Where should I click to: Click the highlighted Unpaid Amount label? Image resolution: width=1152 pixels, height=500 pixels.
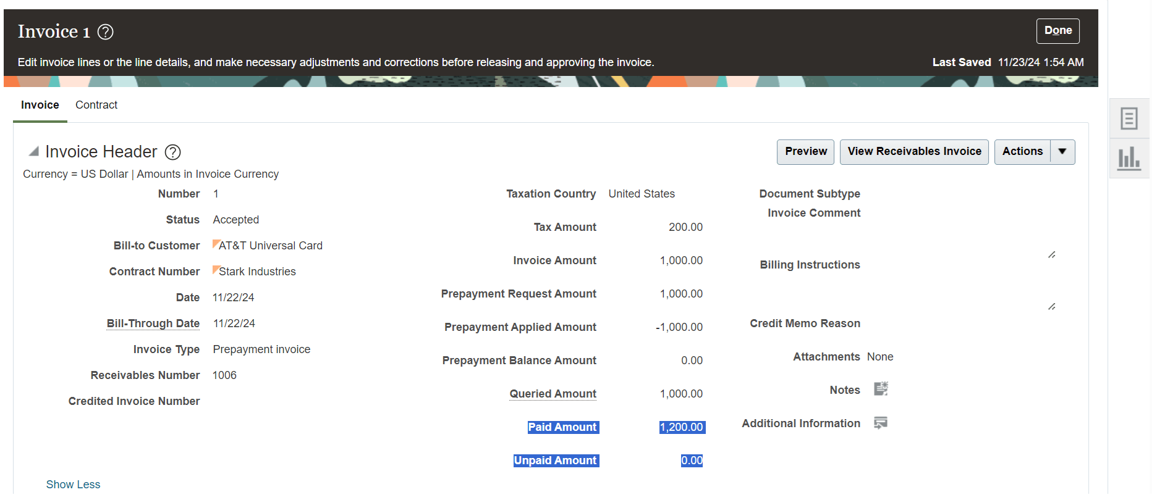click(x=556, y=460)
